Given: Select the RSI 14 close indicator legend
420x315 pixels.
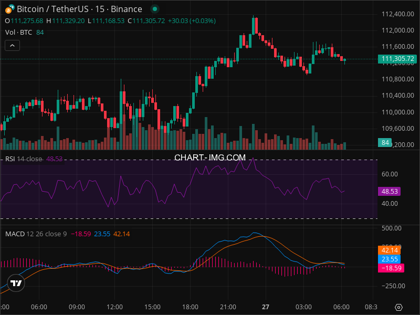Looking at the screenshot, I should [x=24, y=159].
